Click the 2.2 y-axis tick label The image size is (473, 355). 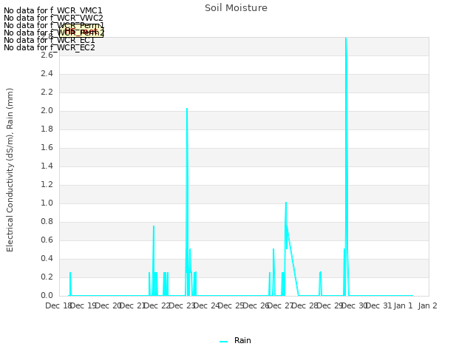click(x=47, y=92)
